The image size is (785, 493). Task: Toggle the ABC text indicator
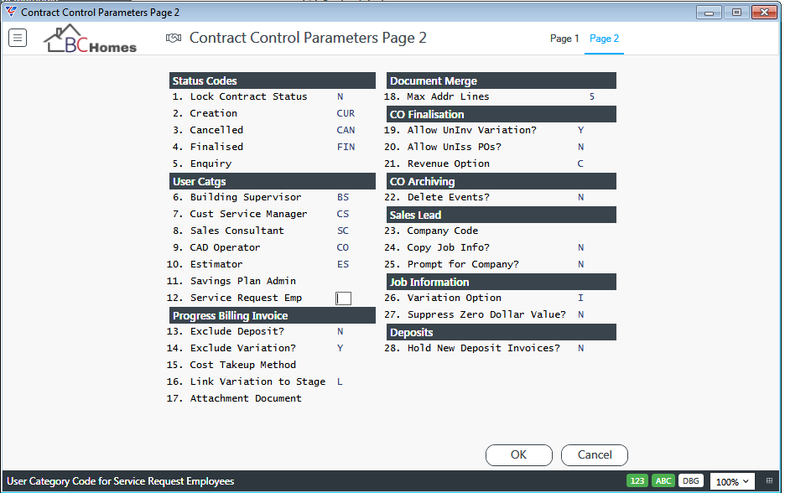[x=663, y=481]
